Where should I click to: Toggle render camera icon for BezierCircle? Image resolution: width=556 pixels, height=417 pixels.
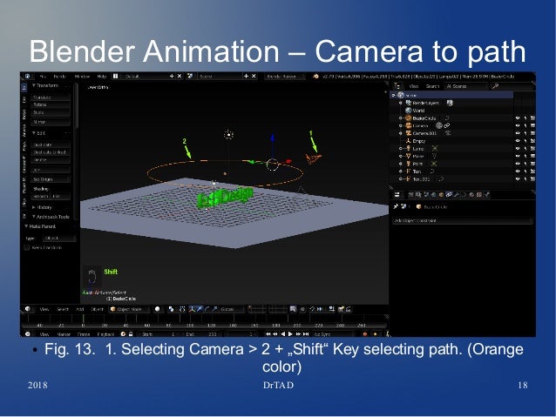532,118
